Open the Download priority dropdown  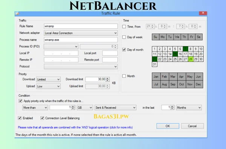48,79
